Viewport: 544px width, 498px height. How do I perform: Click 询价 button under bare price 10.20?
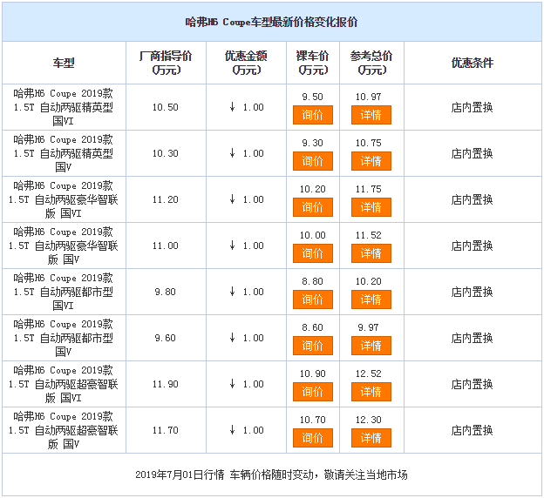(313, 207)
